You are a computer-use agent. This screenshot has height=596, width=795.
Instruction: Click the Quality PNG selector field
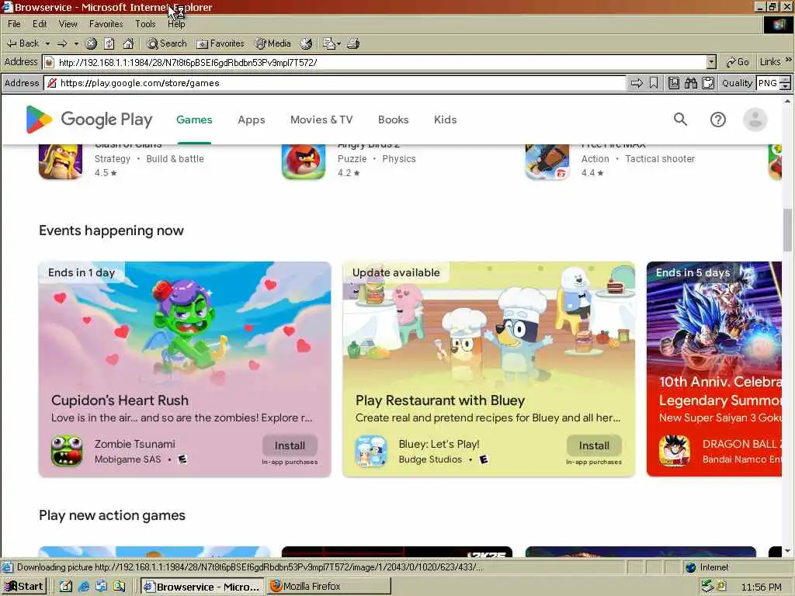pyautogui.click(x=768, y=83)
